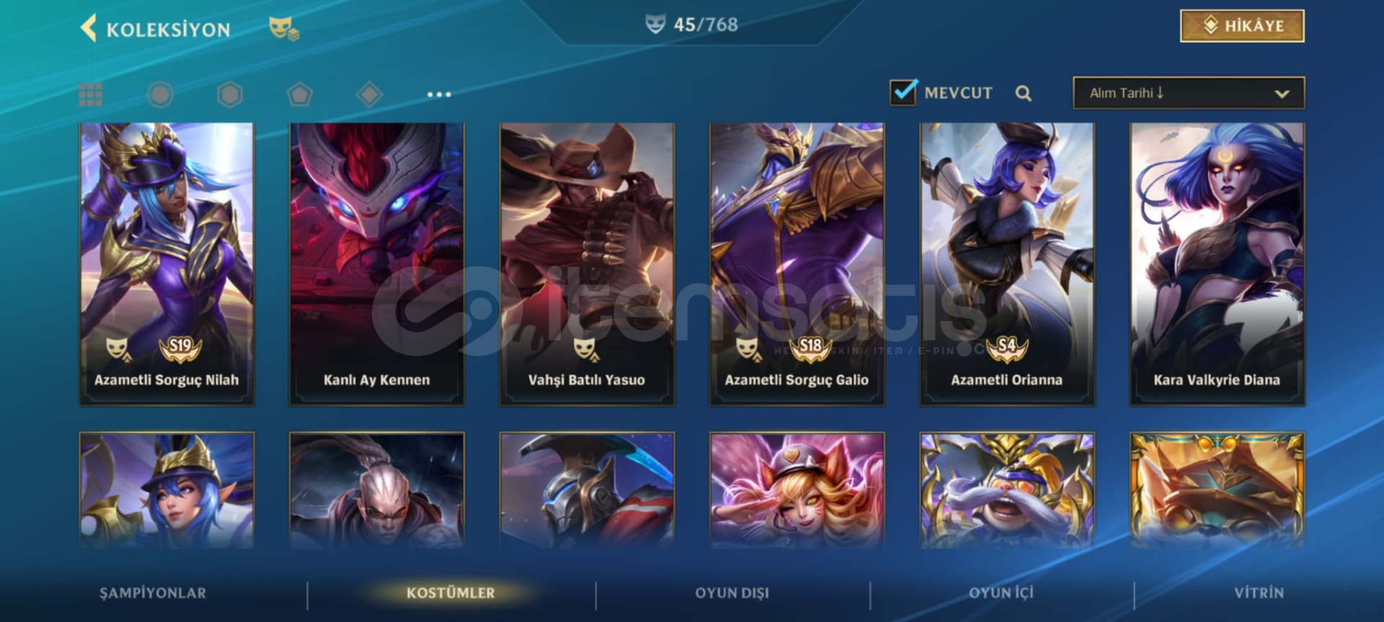Choose the Vahşi Batılı Yasuo skin card
The image size is (1384, 622).
(x=587, y=264)
